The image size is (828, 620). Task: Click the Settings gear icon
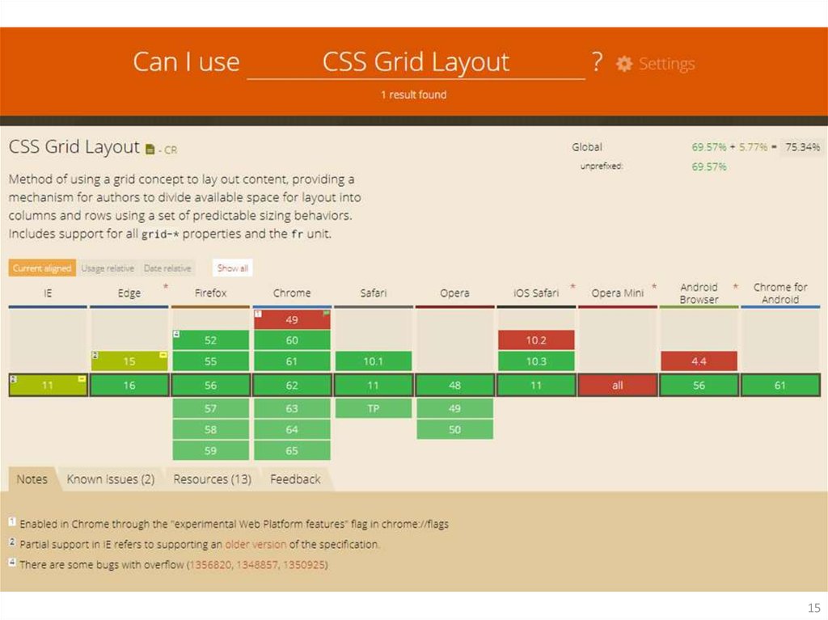623,64
